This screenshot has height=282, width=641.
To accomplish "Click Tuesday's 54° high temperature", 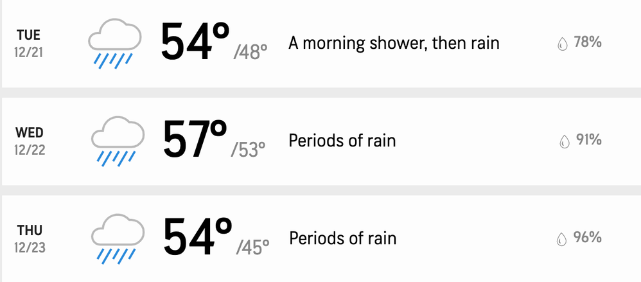I will point(195,41).
